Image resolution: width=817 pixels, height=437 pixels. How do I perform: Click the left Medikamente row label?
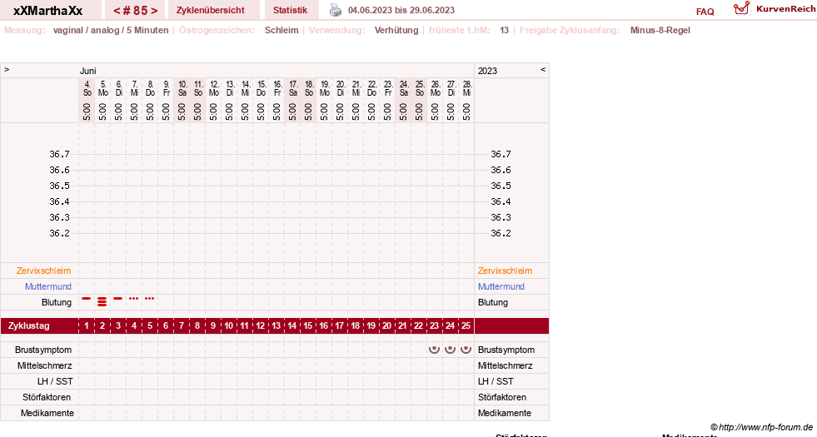click(47, 413)
